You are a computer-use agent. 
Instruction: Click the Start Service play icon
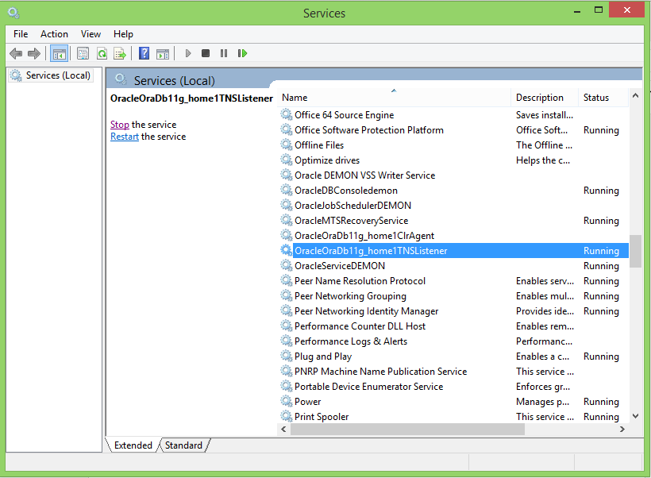coord(188,53)
